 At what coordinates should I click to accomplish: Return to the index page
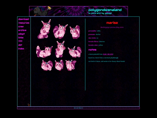pos(21,49)
